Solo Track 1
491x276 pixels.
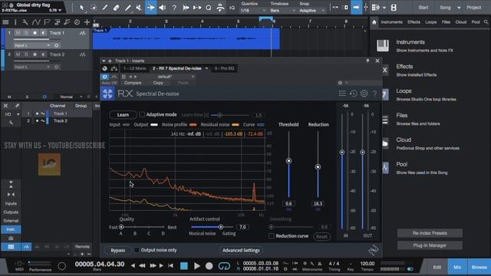pos(26,33)
